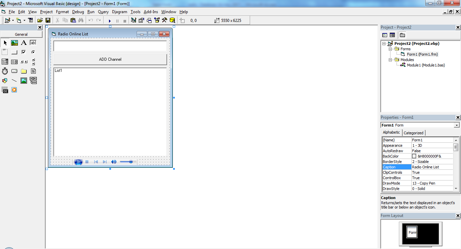The height and width of the screenshot is (249, 461).
Task: Open the Data View Window from the toolbar
Action: point(172,21)
